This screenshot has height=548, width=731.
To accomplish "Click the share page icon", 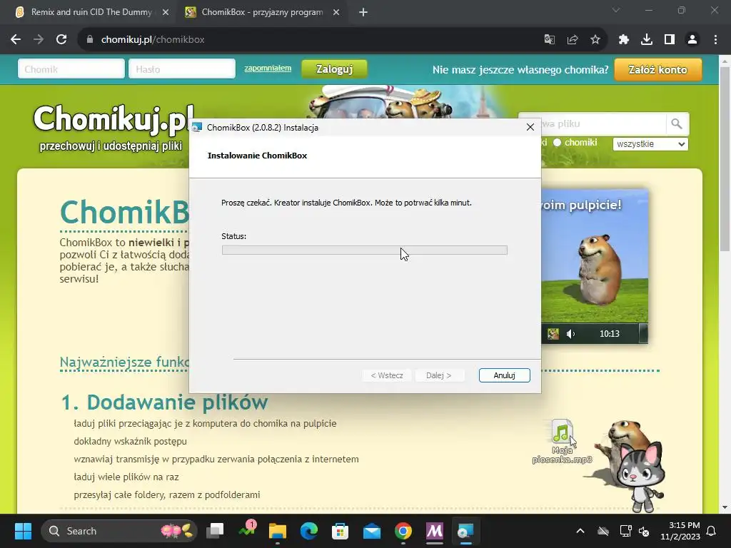I will pyautogui.click(x=573, y=40).
